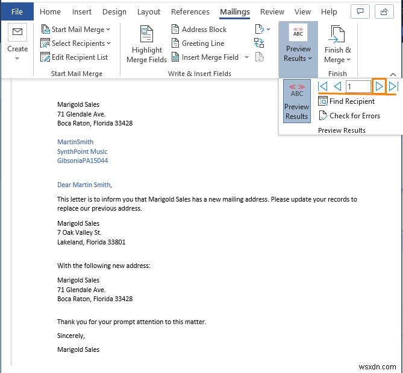Switch to the Layout tab
403x373 pixels.
(149, 12)
